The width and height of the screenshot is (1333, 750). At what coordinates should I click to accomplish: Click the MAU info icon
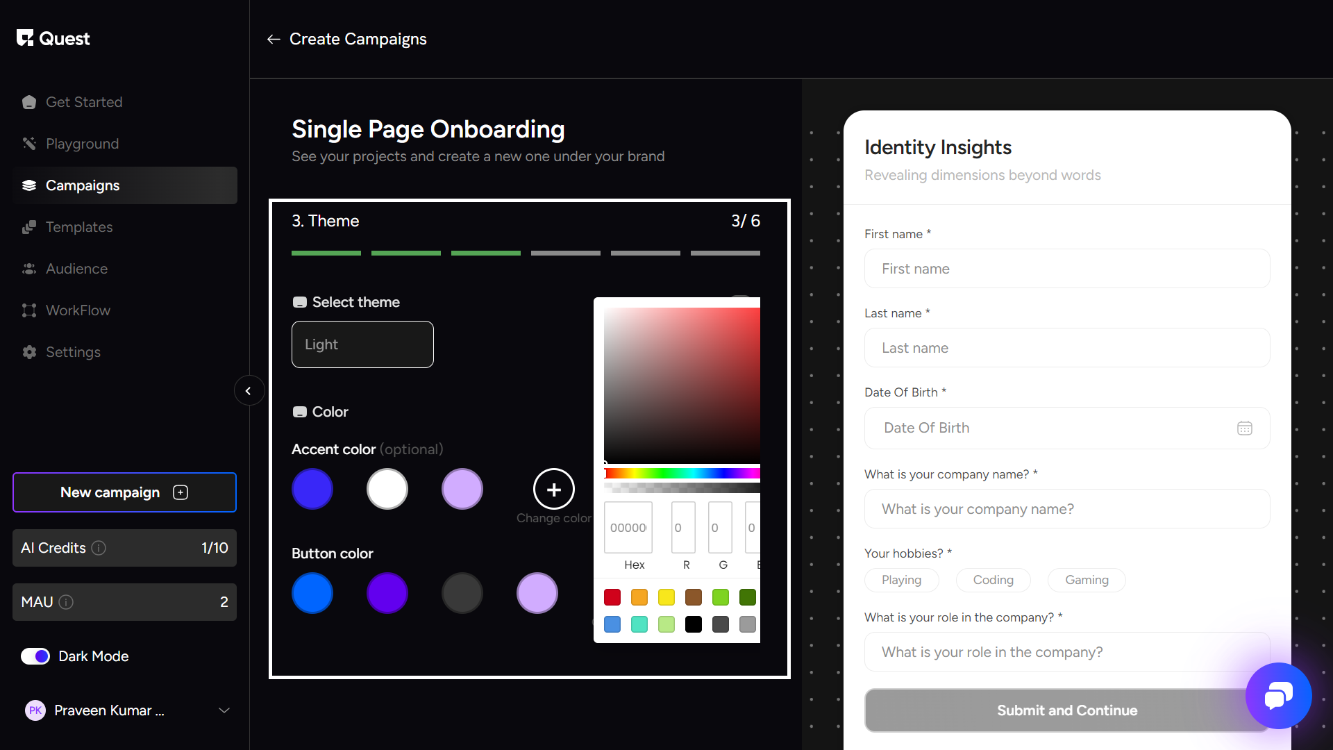pos(66,602)
